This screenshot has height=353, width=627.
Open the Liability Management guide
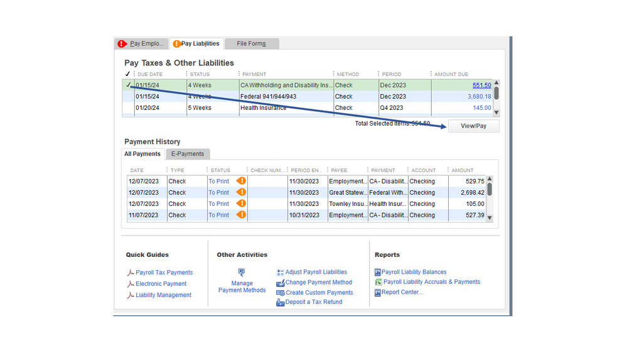click(x=163, y=295)
